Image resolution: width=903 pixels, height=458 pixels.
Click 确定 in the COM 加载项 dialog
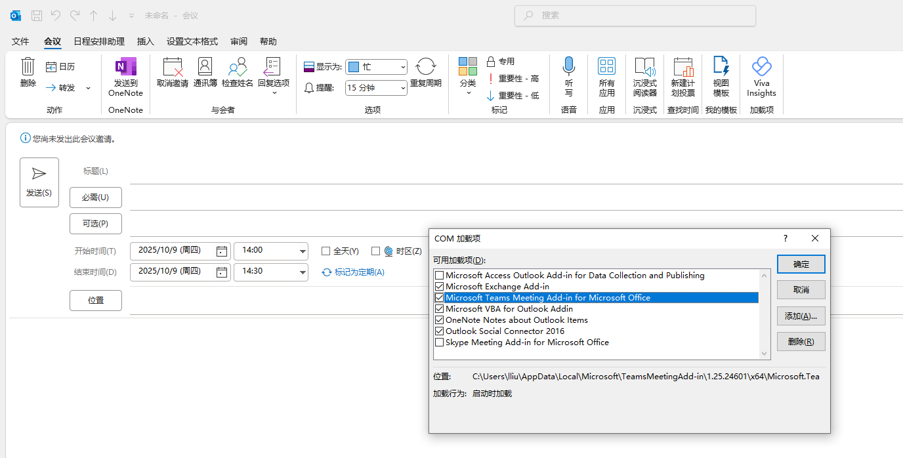click(x=801, y=264)
